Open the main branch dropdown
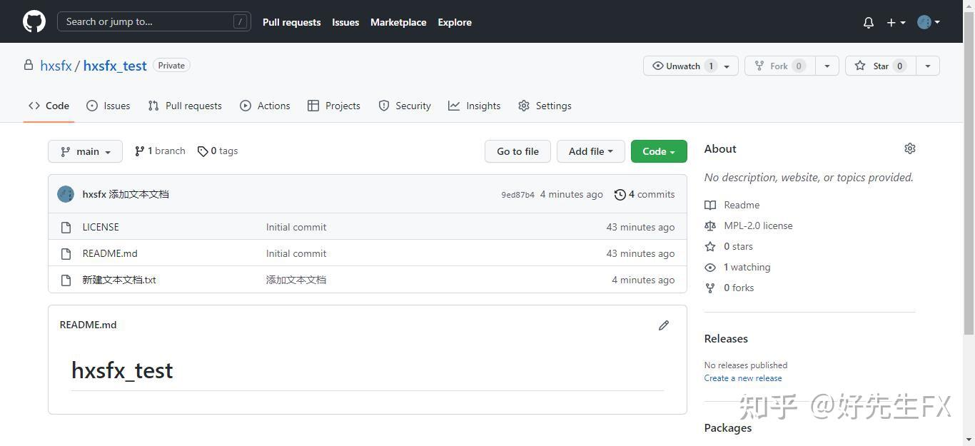Screen dimensions: 975x446 [85, 151]
